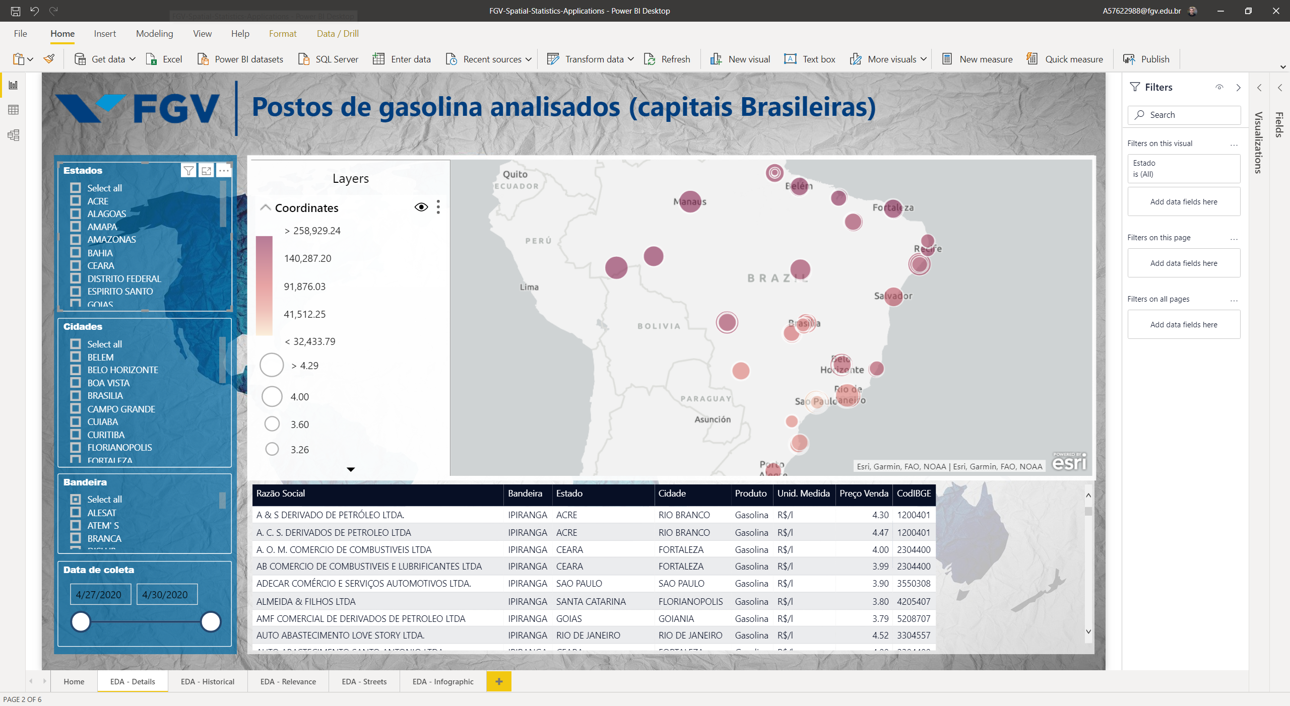Check the AMAZONAS checkbox in Estados

point(76,239)
